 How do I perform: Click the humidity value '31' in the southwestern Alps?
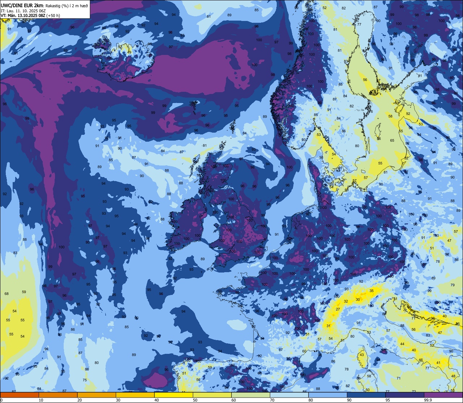point(328,326)
